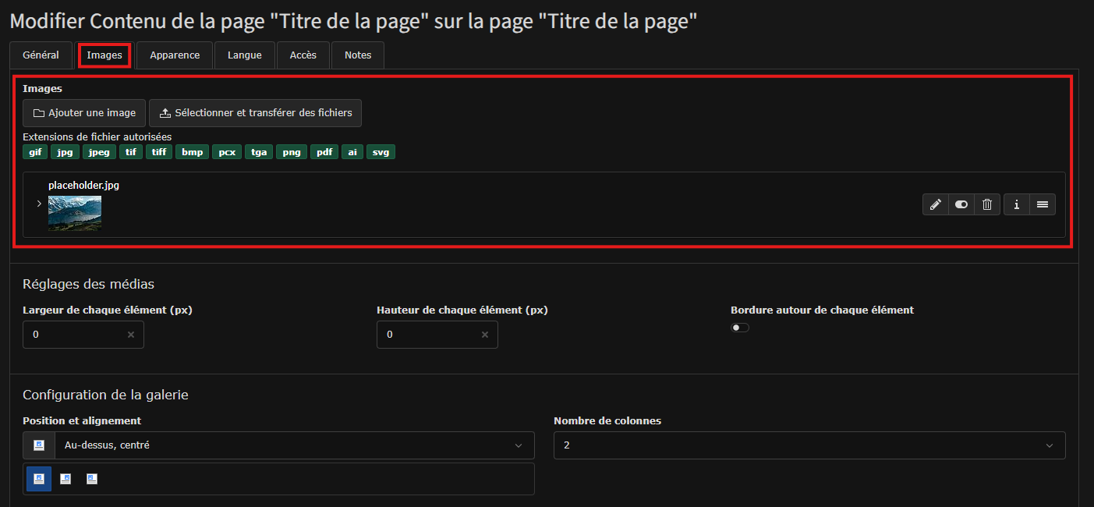Open the Position et alignement dropdown
The width and height of the screenshot is (1094, 507).
(279, 445)
